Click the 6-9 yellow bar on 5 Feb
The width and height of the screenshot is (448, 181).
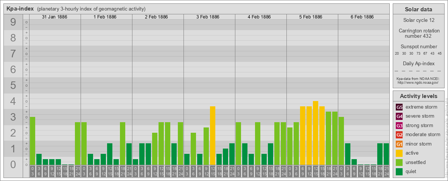point(303,135)
